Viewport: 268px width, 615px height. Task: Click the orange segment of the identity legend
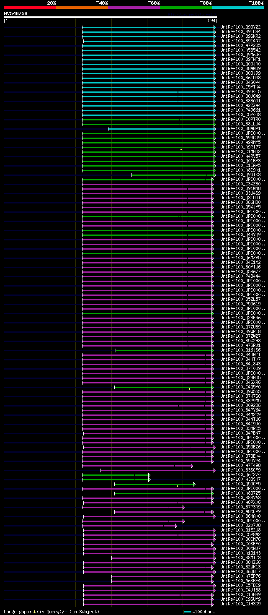pyautogui.click(x=82, y=8)
